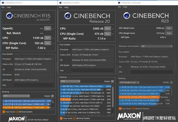The image size is (178, 122).
Task: Open R23 ranking CPU (Single Core) dropdown
Action: coord(129,82)
